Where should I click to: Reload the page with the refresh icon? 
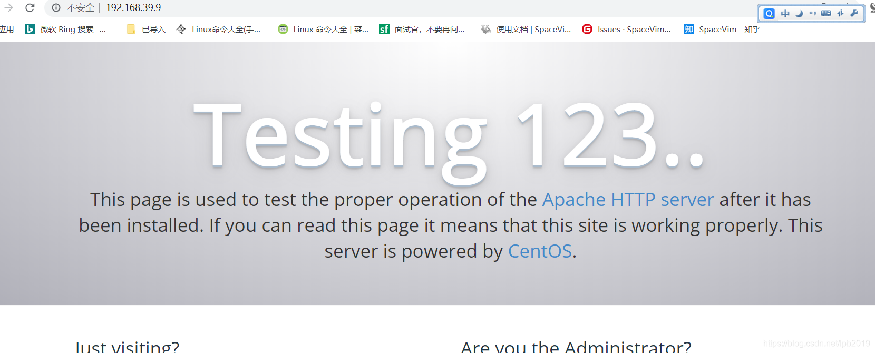tap(30, 8)
